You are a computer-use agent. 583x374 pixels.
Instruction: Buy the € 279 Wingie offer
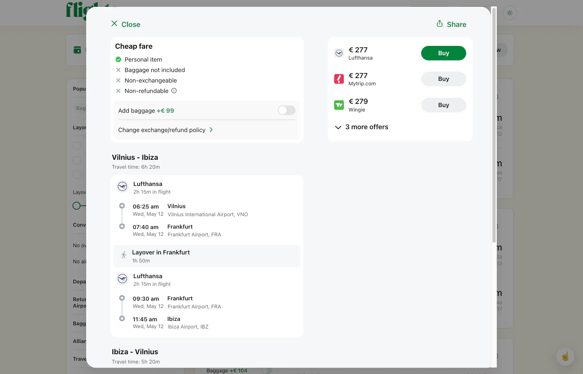444,105
